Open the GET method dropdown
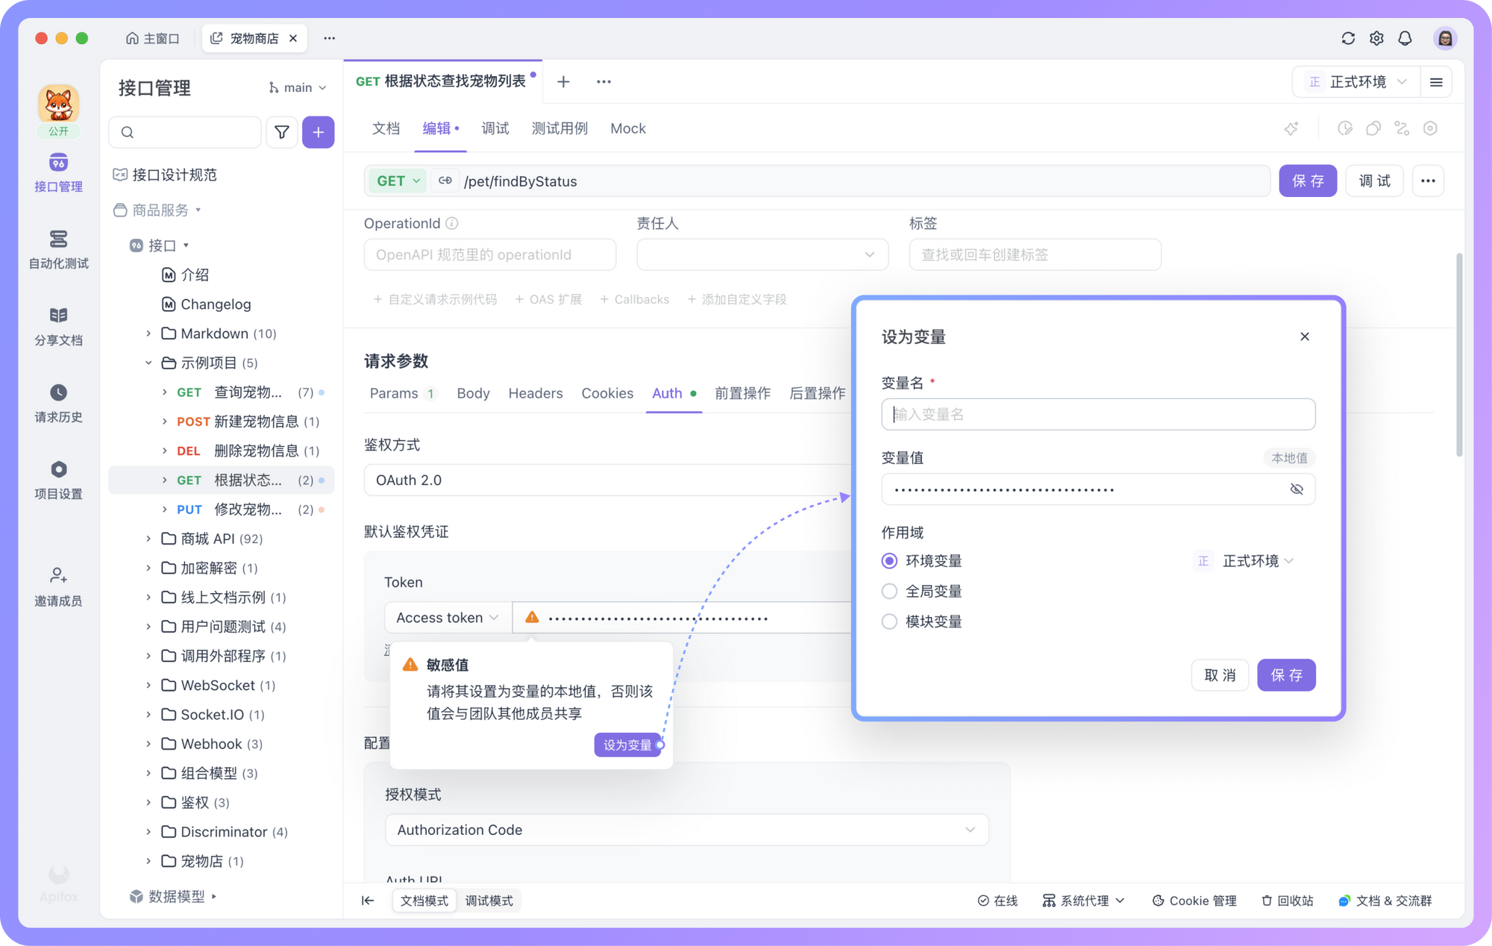The width and height of the screenshot is (1492, 946). (x=396, y=181)
